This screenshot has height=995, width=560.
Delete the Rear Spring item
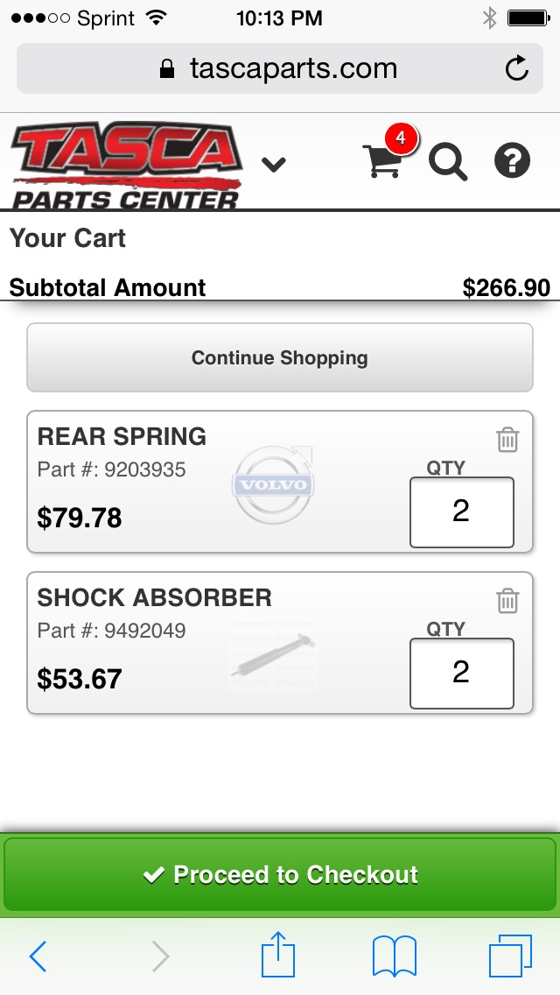pyautogui.click(x=507, y=440)
